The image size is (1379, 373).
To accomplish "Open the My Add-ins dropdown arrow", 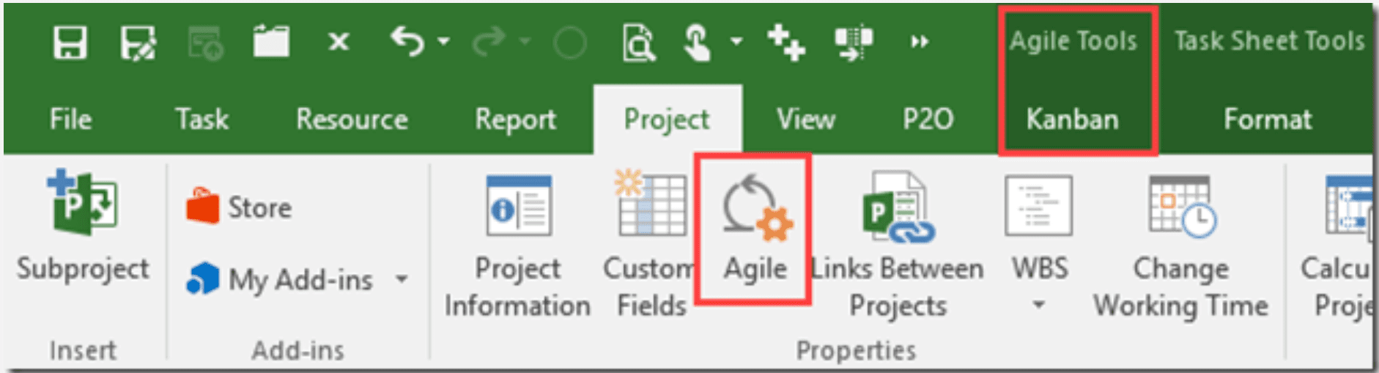I will [x=402, y=279].
